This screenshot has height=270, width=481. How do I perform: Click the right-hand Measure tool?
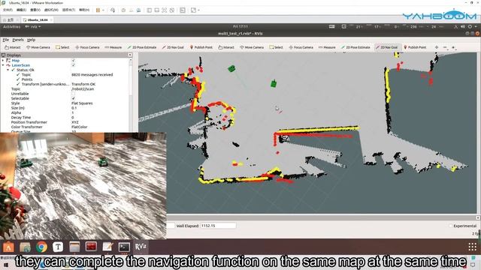327,47
